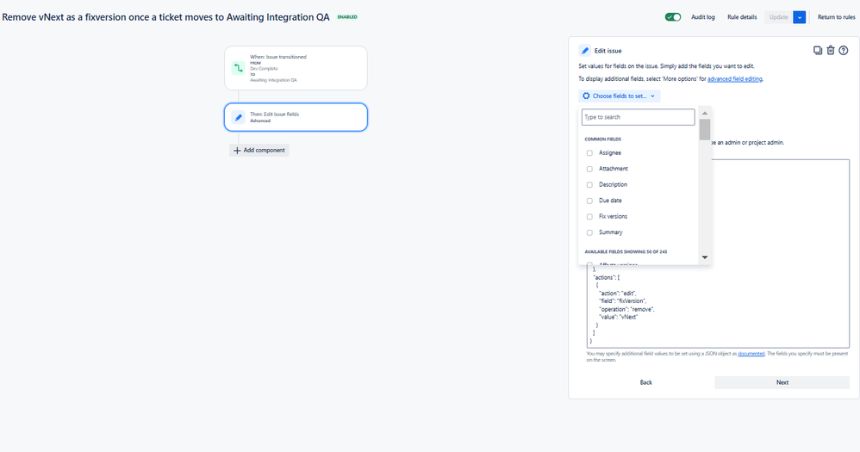Open the Choose fields to set dropdown
Screen dimensions: 860x452
(620, 96)
